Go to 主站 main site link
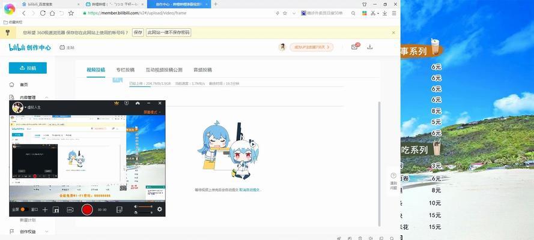 67,47
